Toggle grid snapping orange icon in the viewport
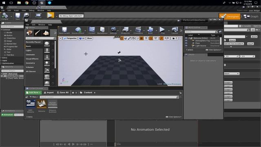Viewport: 261px width, 147px height. pos(142,38)
